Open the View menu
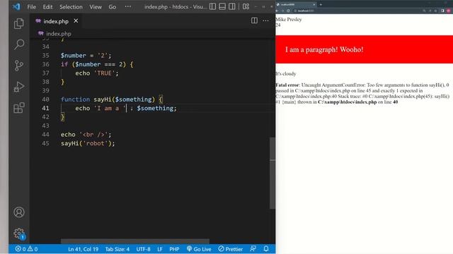The image size is (453, 254). point(96,6)
